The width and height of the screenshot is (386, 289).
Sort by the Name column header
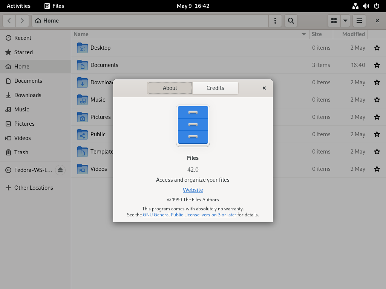pyautogui.click(x=190, y=34)
